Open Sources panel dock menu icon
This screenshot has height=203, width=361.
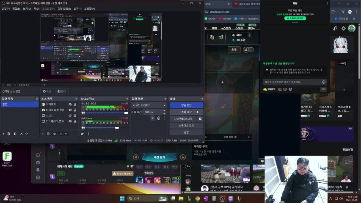click(x=76, y=99)
